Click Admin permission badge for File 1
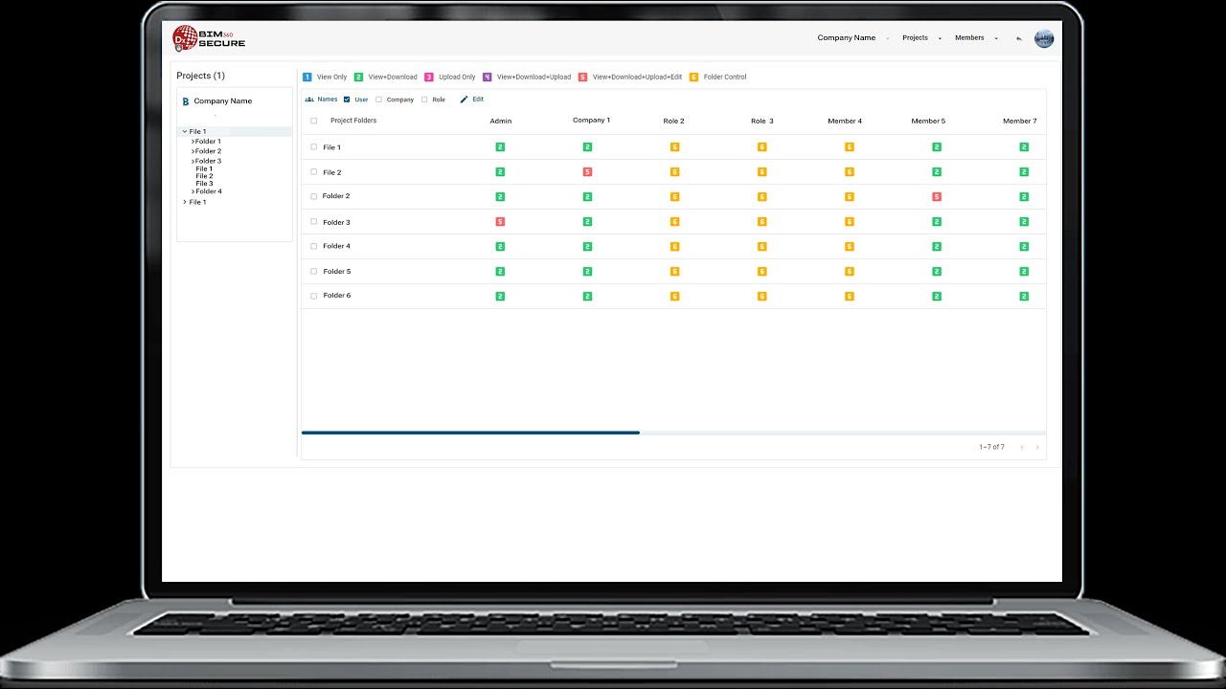This screenshot has height=689, width=1226. [500, 147]
